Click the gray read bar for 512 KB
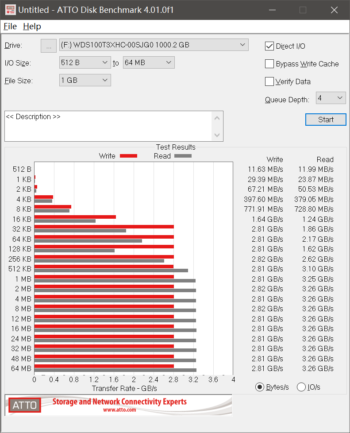Screen dimensions: 350x433 click(x=111, y=271)
